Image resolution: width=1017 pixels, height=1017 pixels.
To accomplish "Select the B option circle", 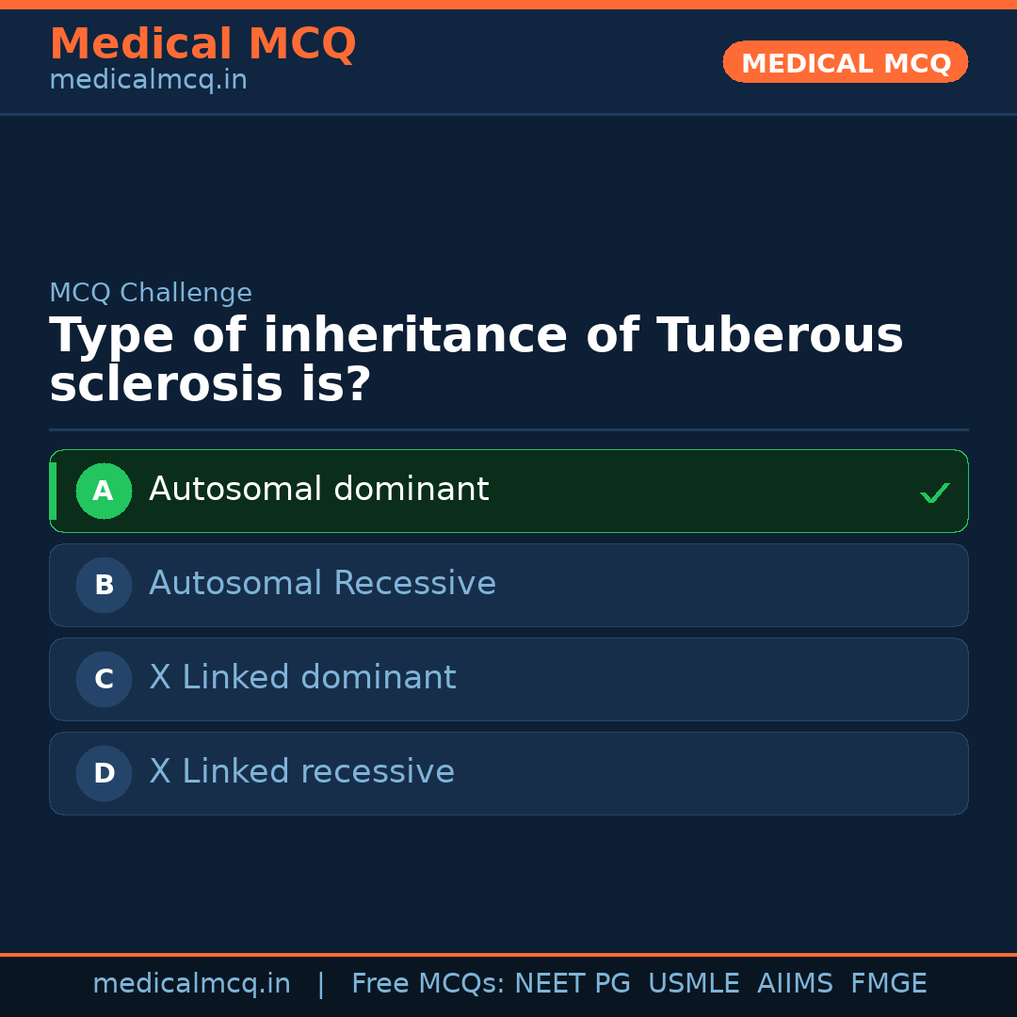I will point(104,585).
